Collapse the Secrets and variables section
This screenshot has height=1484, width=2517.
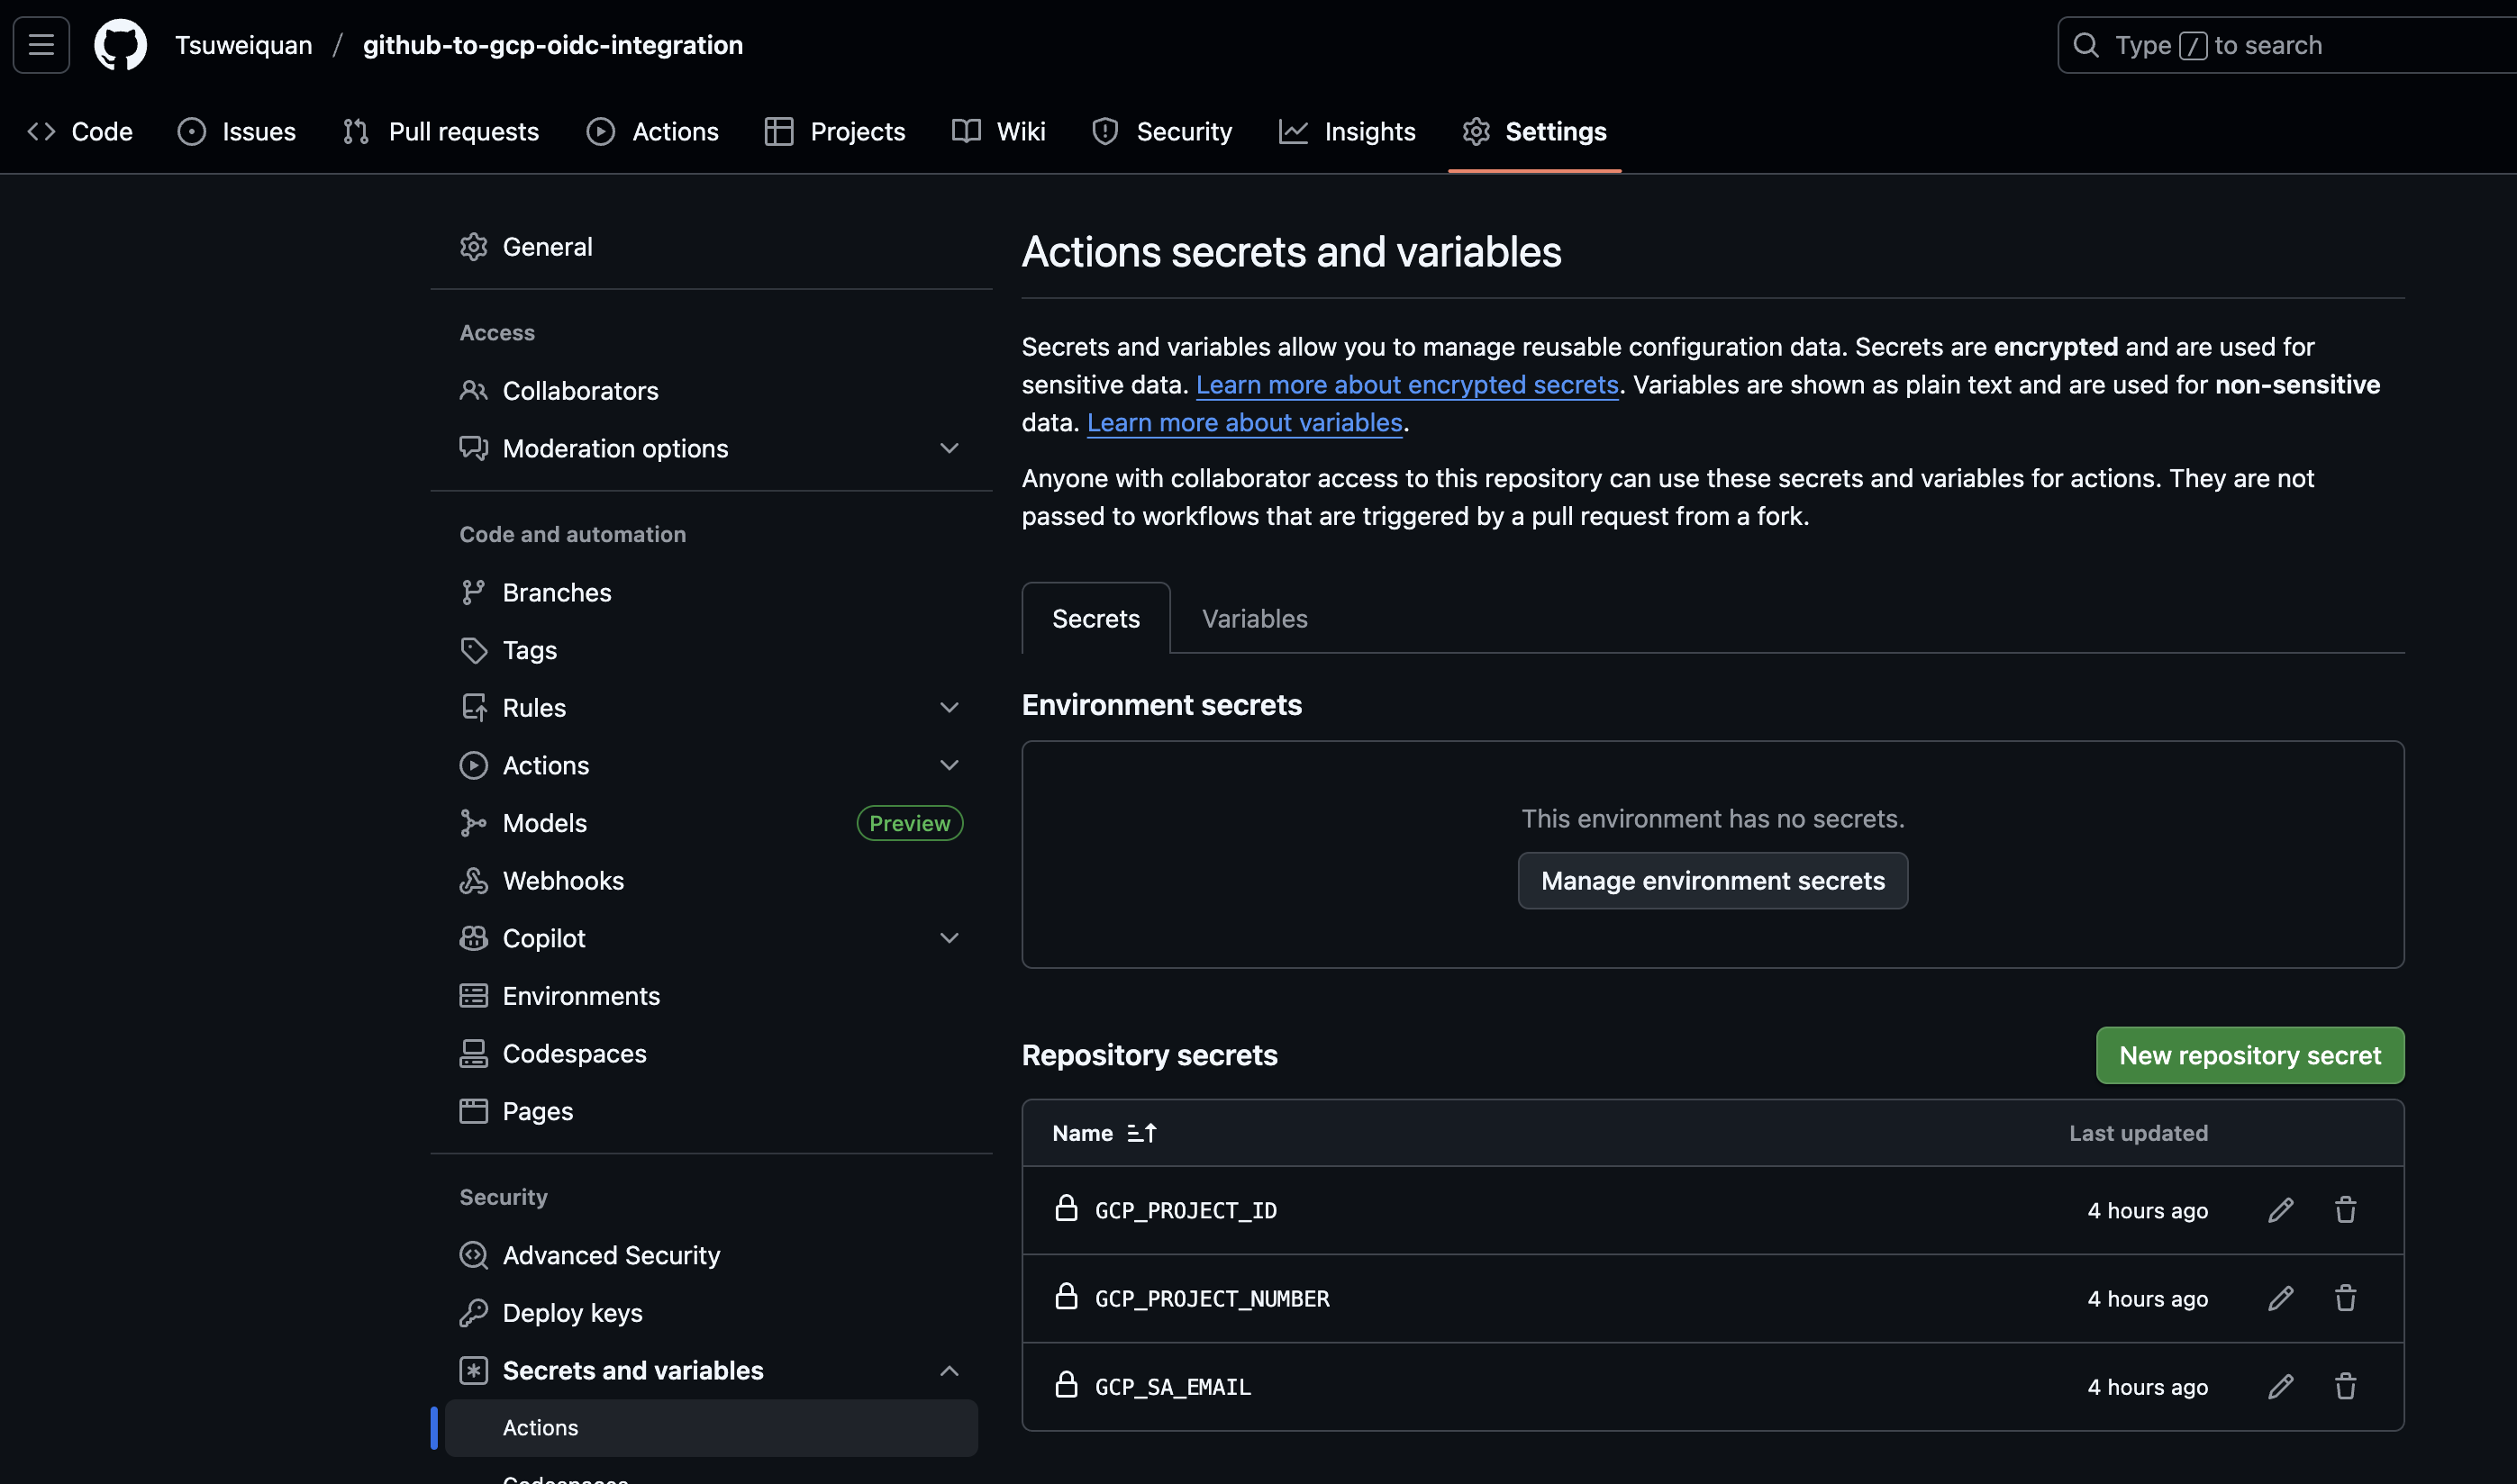pos(950,1371)
